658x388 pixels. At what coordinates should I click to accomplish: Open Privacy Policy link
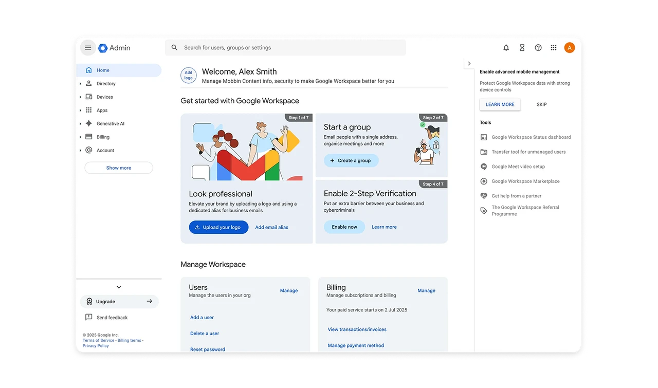point(96,346)
